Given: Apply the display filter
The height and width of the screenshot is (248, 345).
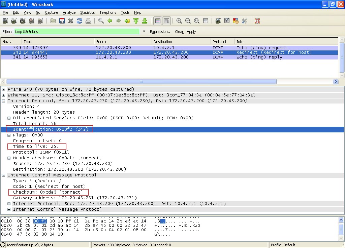Looking at the screenshot, I should click(x=191, y=32).
